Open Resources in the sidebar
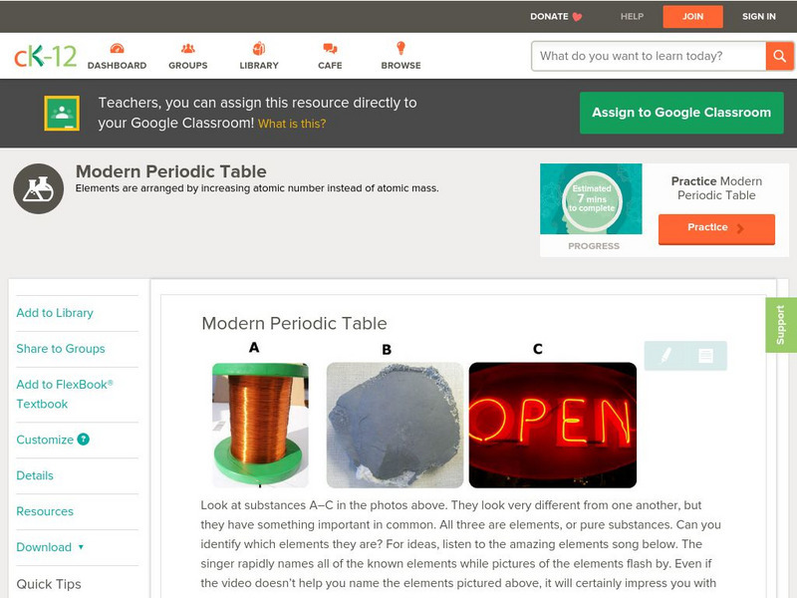Screen dimensions: 797x598 click(45, 511)
